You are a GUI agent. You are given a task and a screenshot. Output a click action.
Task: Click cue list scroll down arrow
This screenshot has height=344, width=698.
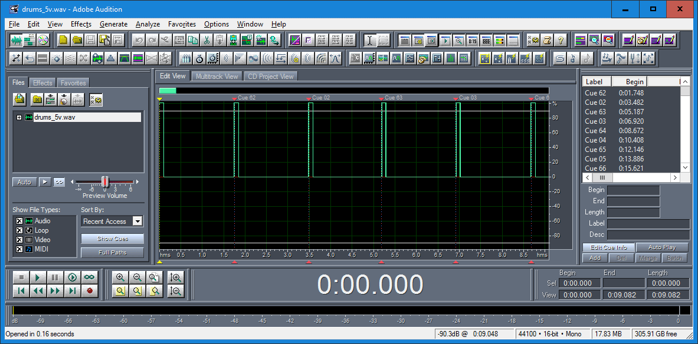click(684, 167)
